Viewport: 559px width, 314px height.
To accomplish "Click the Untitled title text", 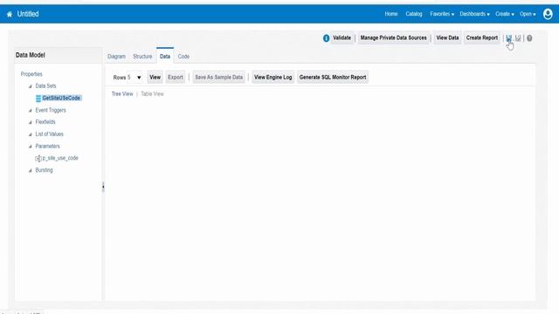I will [x=28, y=14].
